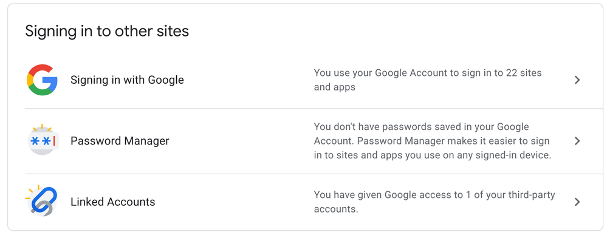Open the Password Manager label
607x235 pixels.
coord(120,140)
